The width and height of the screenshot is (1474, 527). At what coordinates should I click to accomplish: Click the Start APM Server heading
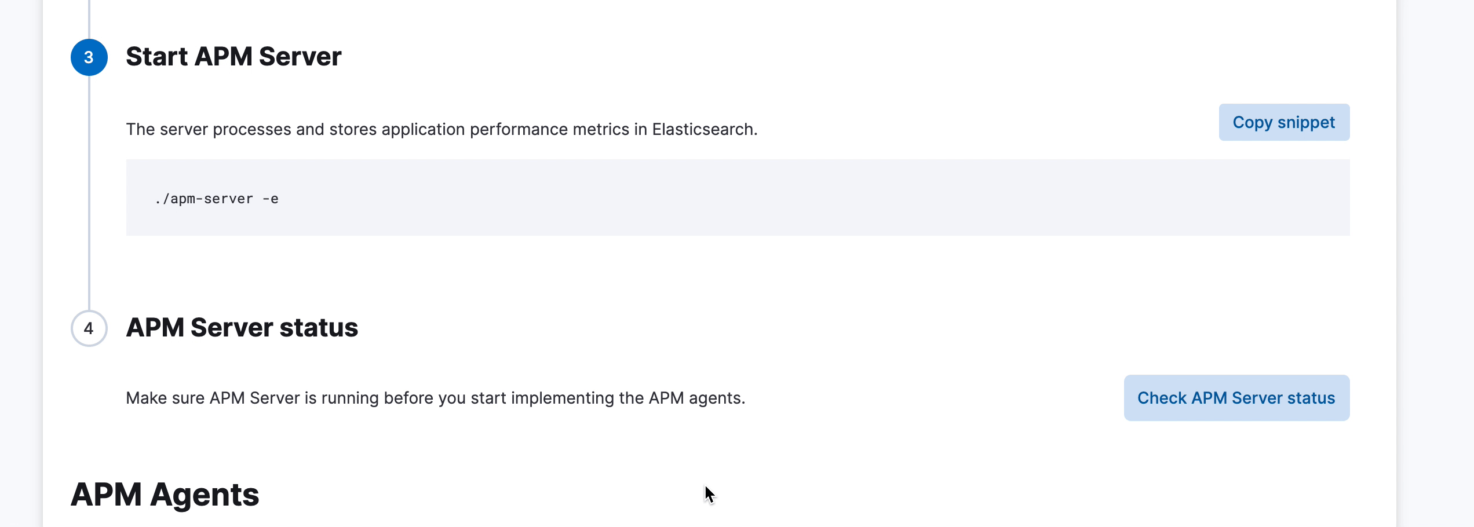(x=233, y=56)
